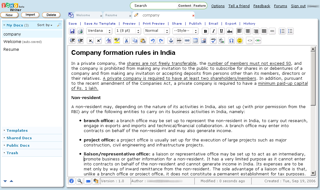Insert an anchor with the anchor icon

(171, 40)
